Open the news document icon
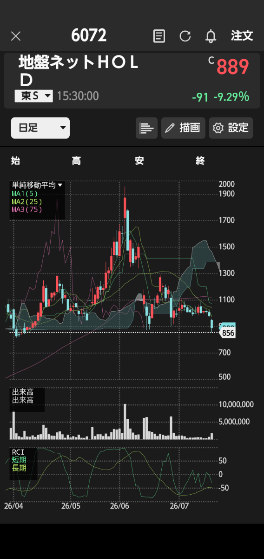The image size is (264, 559). click(159, 36)
